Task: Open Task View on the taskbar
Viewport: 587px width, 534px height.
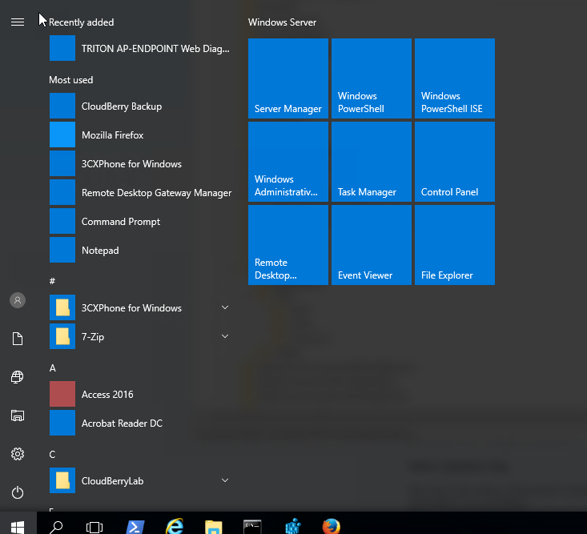Action: point(94,526)
